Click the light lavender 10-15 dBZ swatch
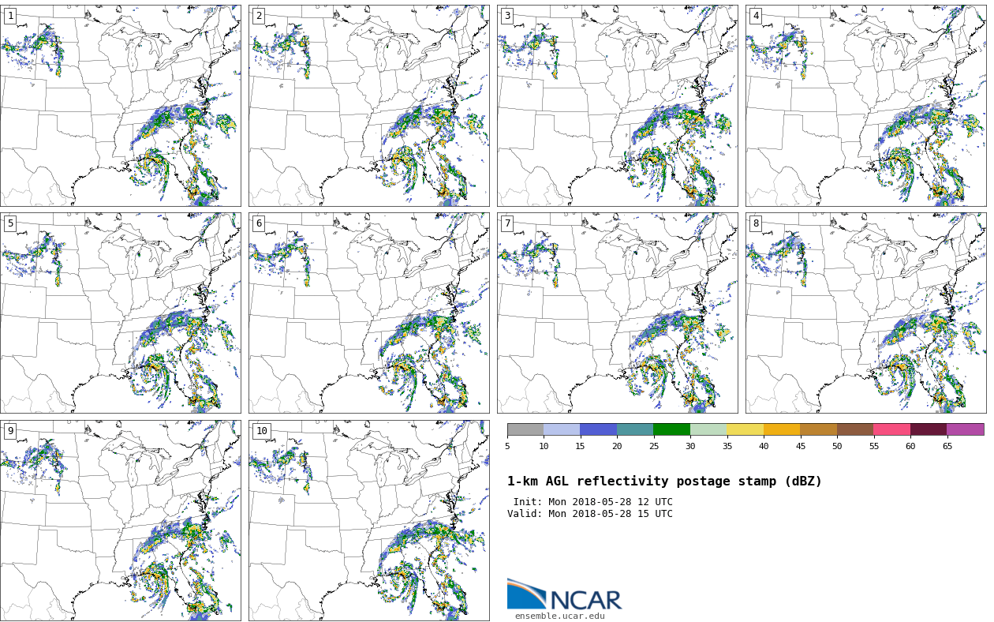Viewport: 994px width, 622px height. coord(562,429)
